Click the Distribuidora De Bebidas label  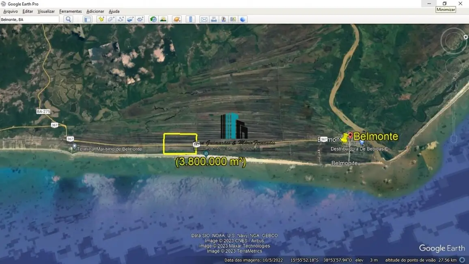(x=361, y=149)
